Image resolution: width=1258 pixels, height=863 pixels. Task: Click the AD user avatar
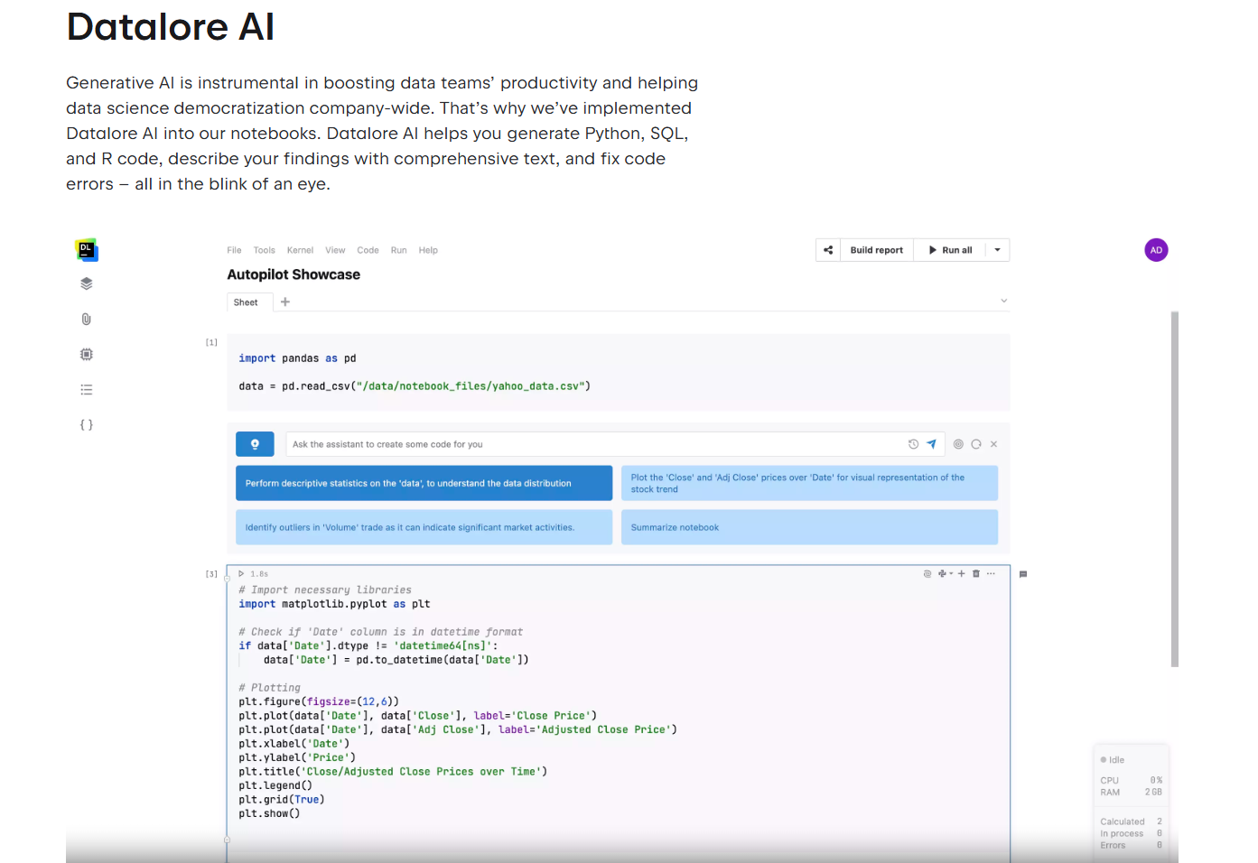(x=1156, y=250)
